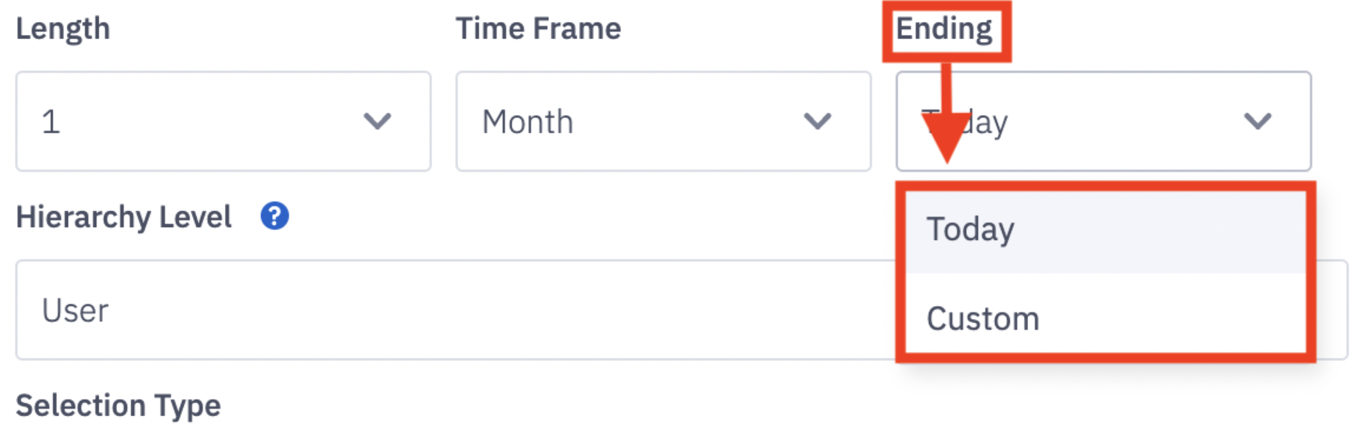Open the Time Frame dropdown chevron

coord(817,121)
